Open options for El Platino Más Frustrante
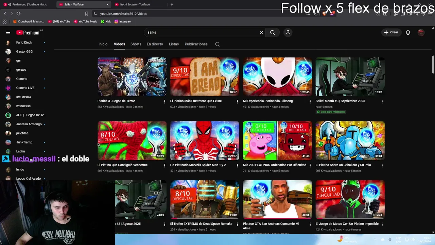435x245 pixels. [238, 101]
